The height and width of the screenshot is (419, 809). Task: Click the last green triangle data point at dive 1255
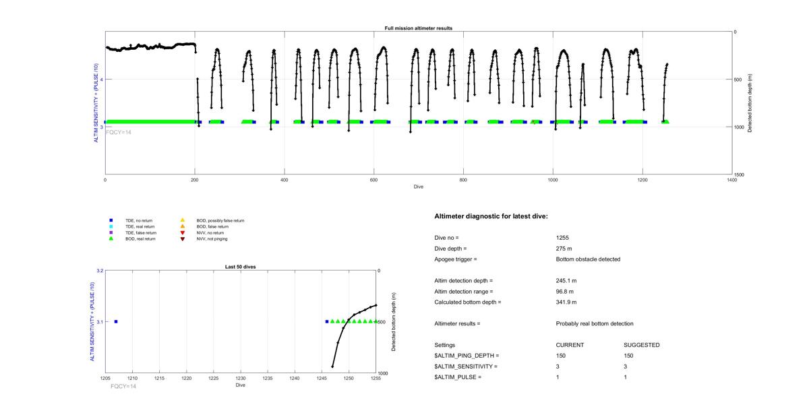(x=376, y=321)
